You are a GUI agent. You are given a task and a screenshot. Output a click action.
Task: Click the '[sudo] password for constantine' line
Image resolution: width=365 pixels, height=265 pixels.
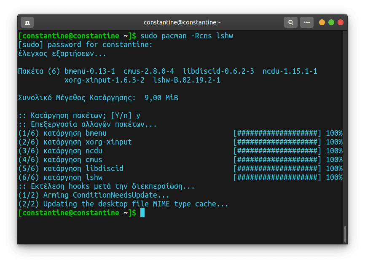pos(85,45)
